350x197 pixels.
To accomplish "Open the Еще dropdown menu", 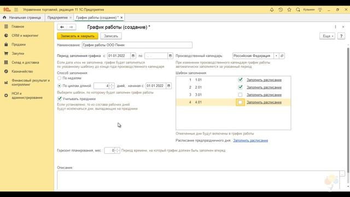I will pyautogui.click(x=327, y=36).
